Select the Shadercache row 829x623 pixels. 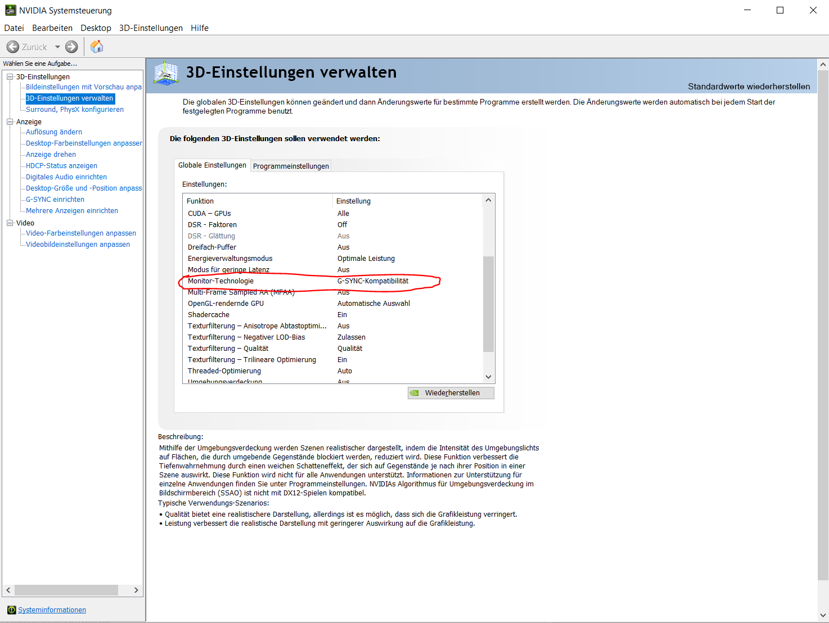(x=333, y=315)
